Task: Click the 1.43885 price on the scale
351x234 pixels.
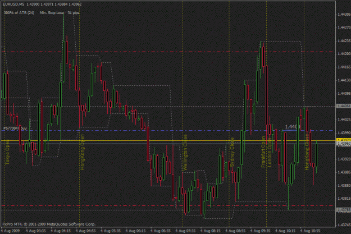Action: [344, 172]
